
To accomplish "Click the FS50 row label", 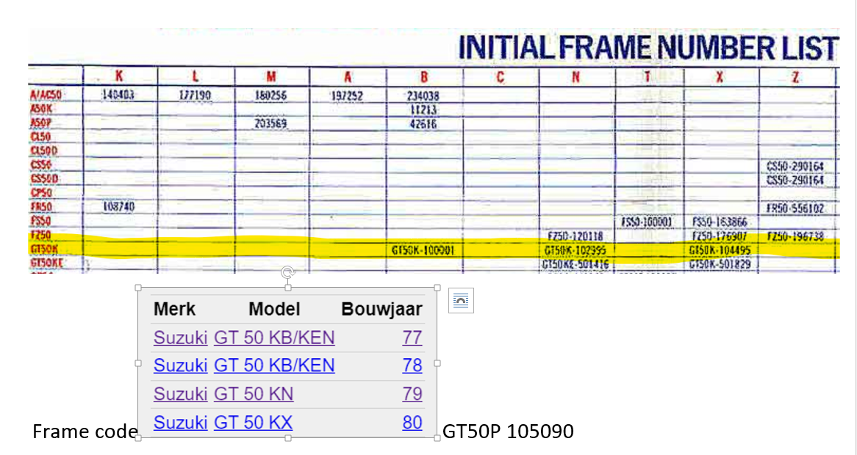I will click(42, 222).
